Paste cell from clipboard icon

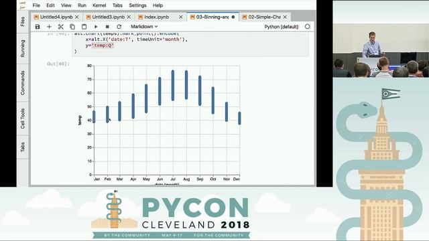point(84,27)
